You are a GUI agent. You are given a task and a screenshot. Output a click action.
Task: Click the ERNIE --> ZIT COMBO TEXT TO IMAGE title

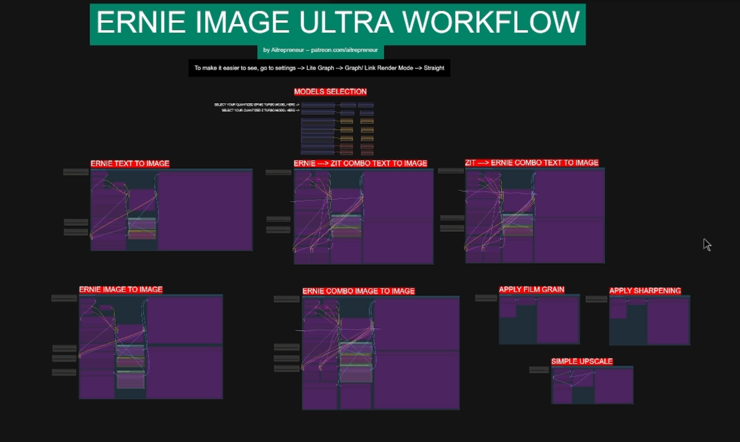tap(360, 164)
